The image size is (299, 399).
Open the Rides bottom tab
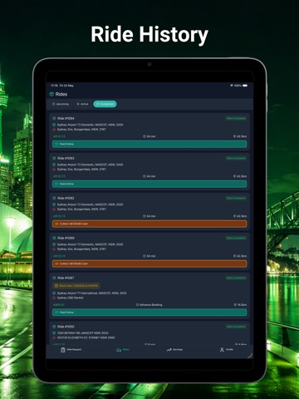pos(123,350)
